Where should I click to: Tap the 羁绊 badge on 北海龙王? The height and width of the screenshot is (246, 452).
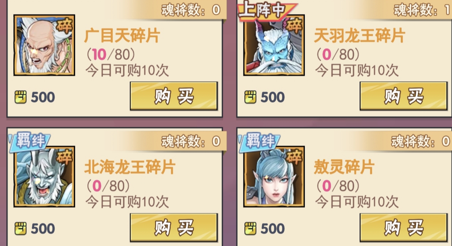click(x=29, y=142)
